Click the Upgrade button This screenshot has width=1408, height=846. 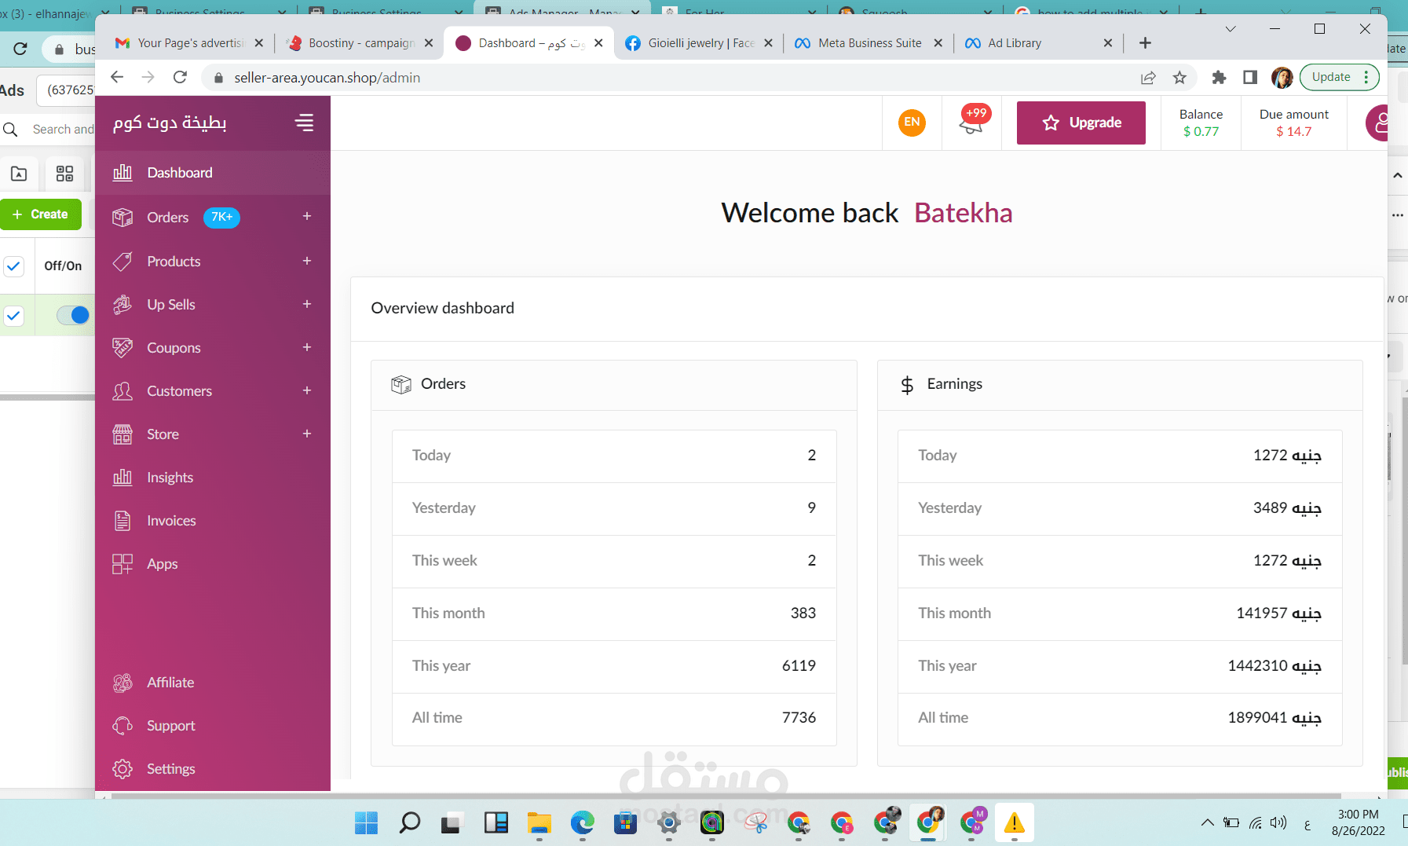(1081, 123)
